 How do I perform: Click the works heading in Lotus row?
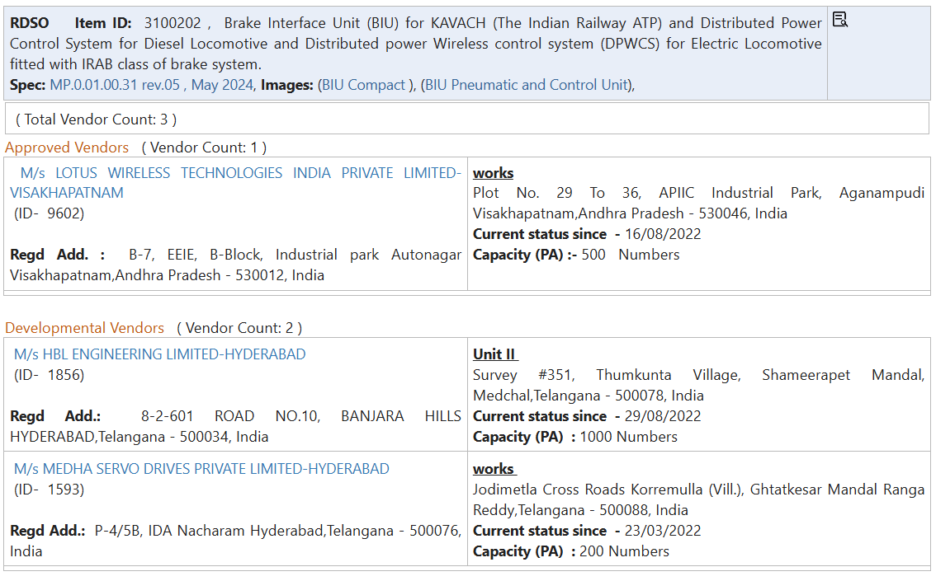pyautogui.click(x=493, y=173)
